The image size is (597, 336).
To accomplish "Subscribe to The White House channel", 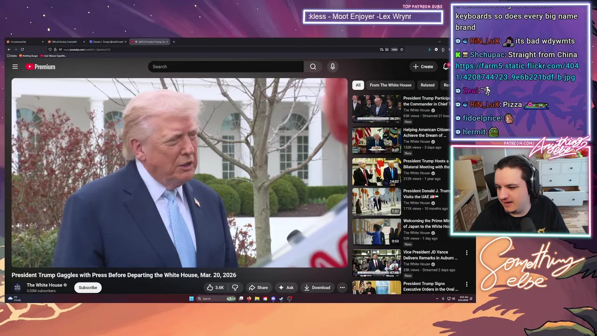I will (x=88, y=287).
